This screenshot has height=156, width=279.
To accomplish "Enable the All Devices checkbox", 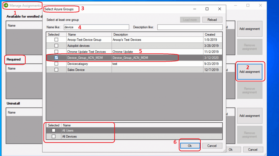I will click(53, 136).
